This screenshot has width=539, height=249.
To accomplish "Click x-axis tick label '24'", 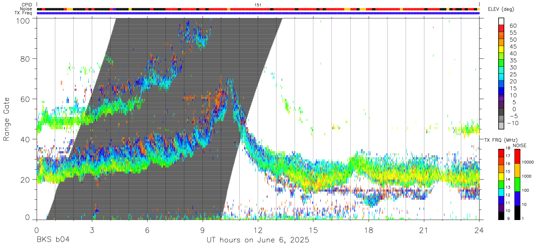I will (x=479, y=230).
